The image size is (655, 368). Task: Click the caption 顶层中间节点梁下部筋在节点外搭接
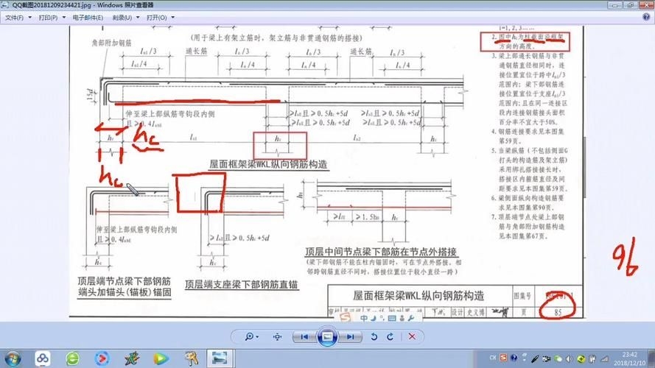click(x=381, y=252)
